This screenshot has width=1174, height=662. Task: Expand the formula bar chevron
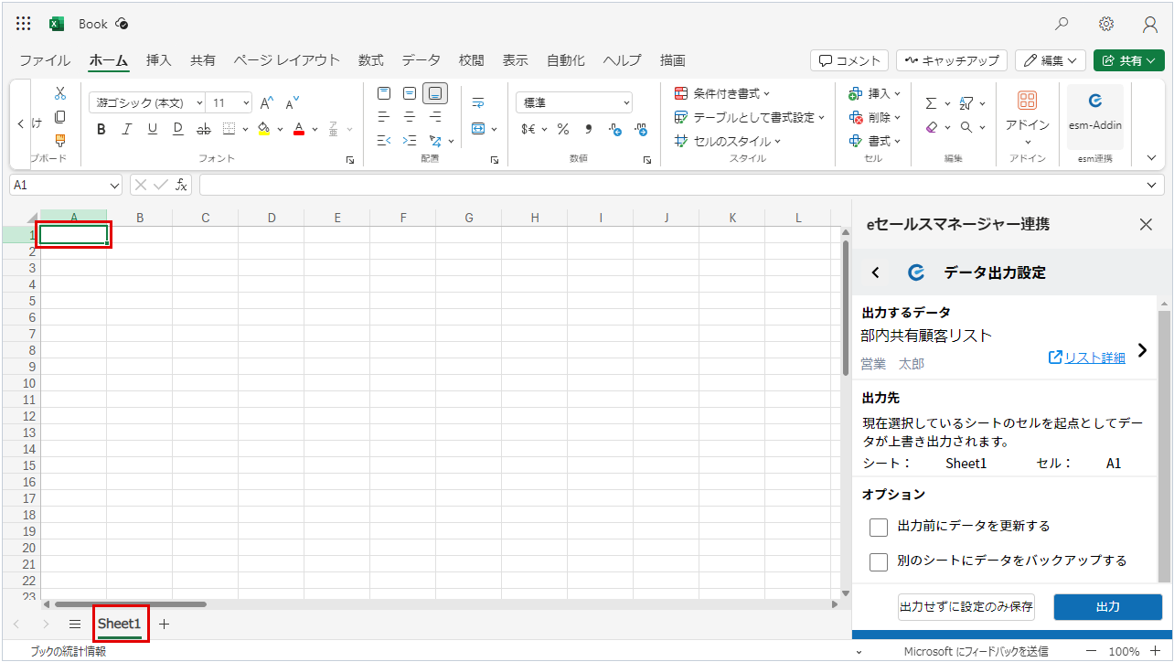pos(1153,185)
